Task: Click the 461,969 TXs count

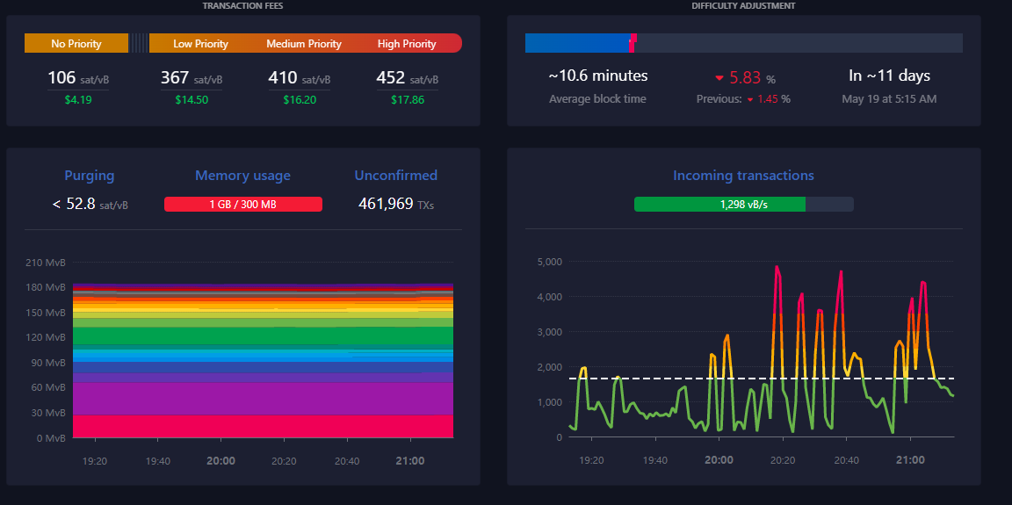Action: click(x=395, y=205)
